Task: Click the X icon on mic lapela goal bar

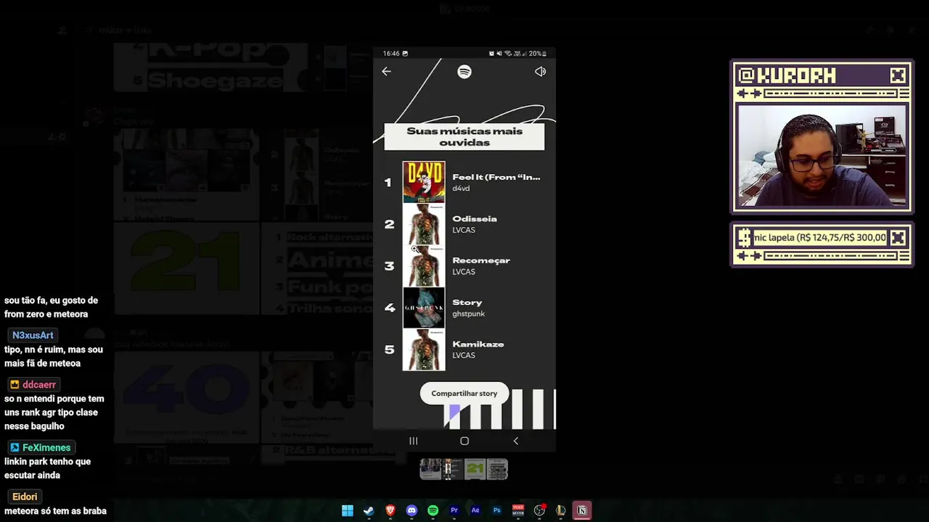Action: pos(898,237)
